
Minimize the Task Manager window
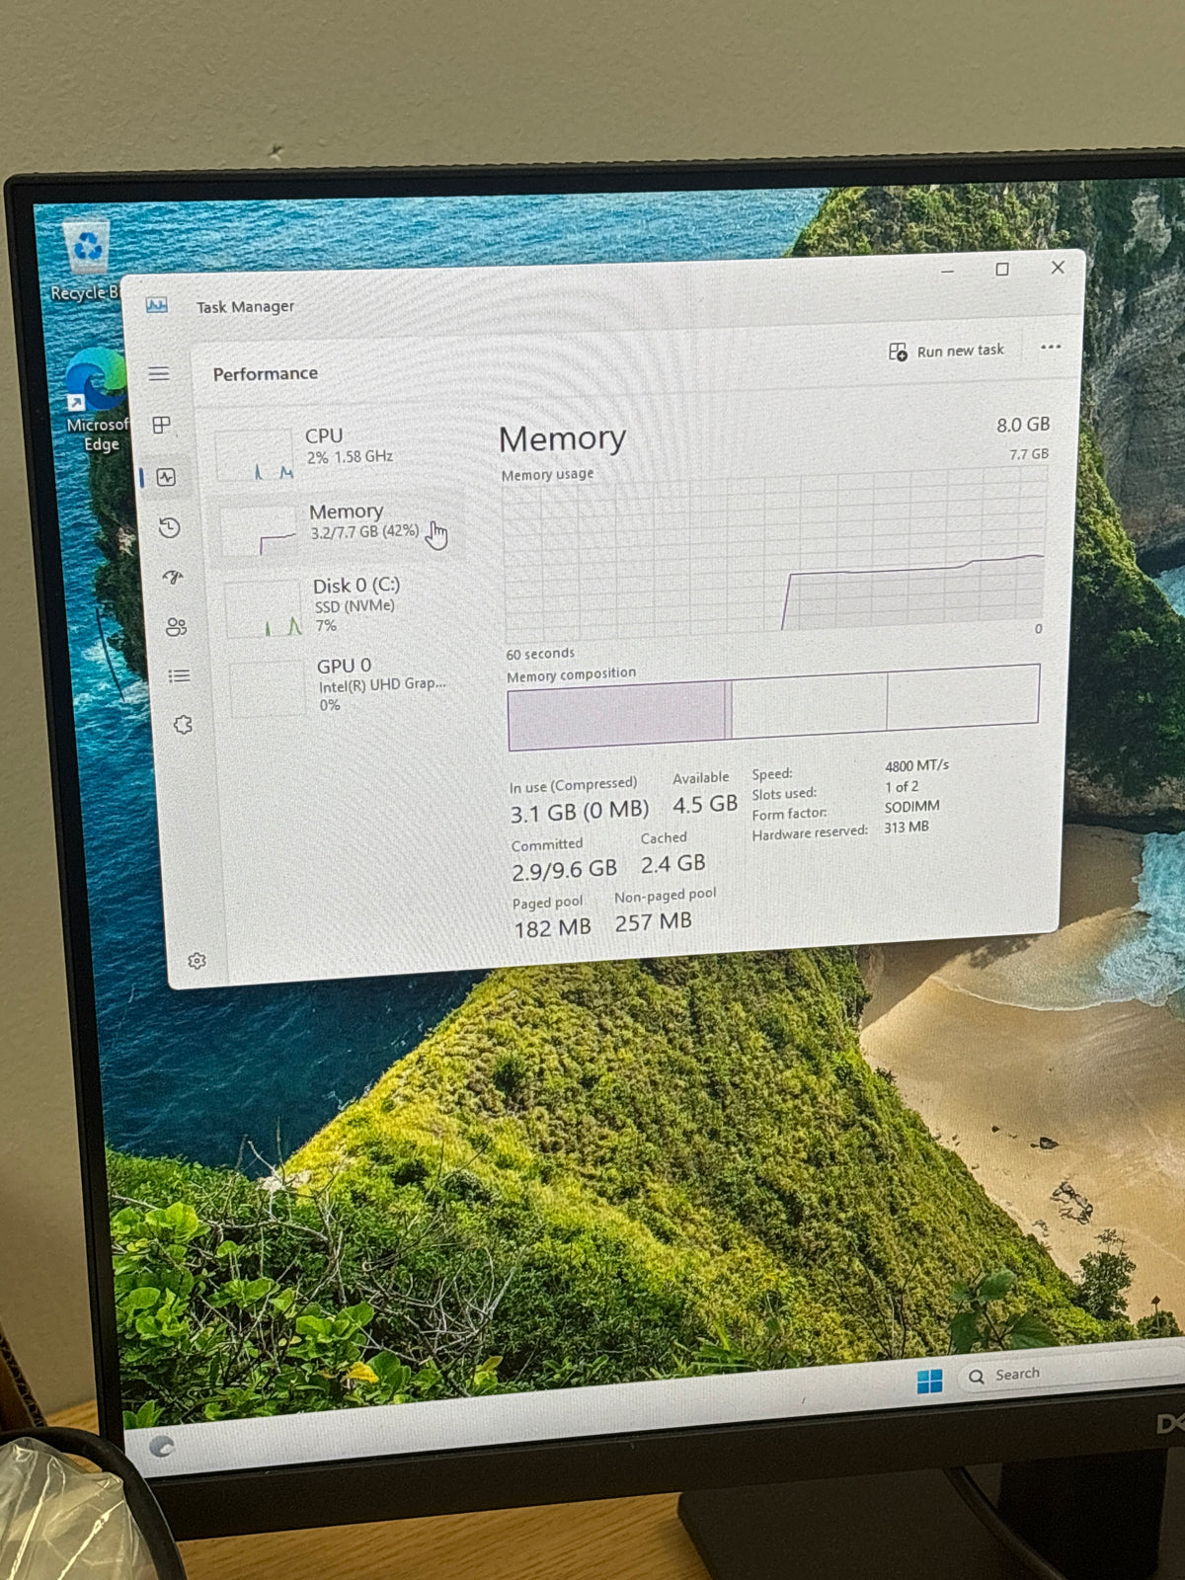(947, 271)
